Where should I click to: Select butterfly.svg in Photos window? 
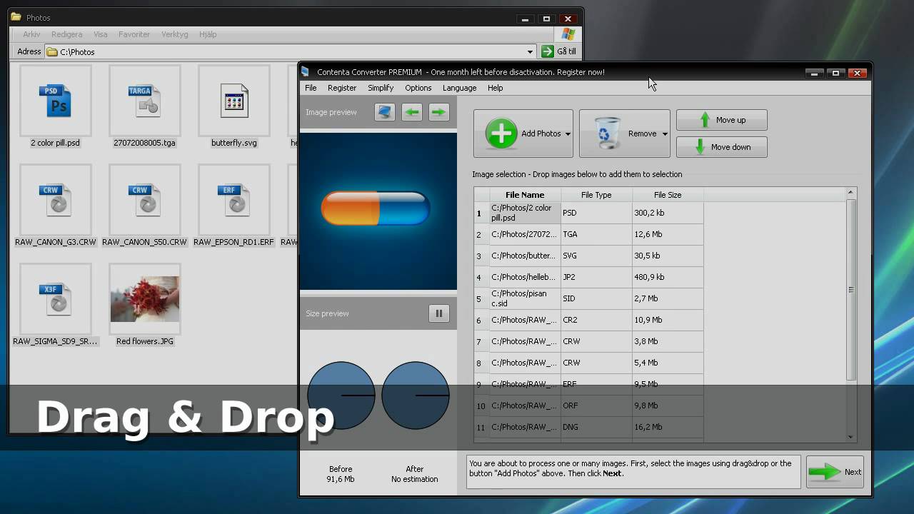(x=234, y=107)
